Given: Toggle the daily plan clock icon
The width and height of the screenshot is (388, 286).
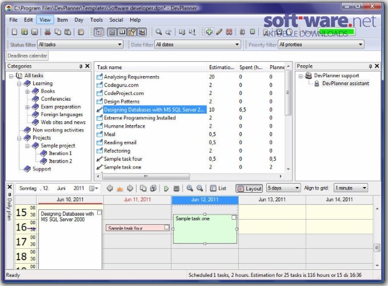Looking at the screenshot, I should [132, 32].
